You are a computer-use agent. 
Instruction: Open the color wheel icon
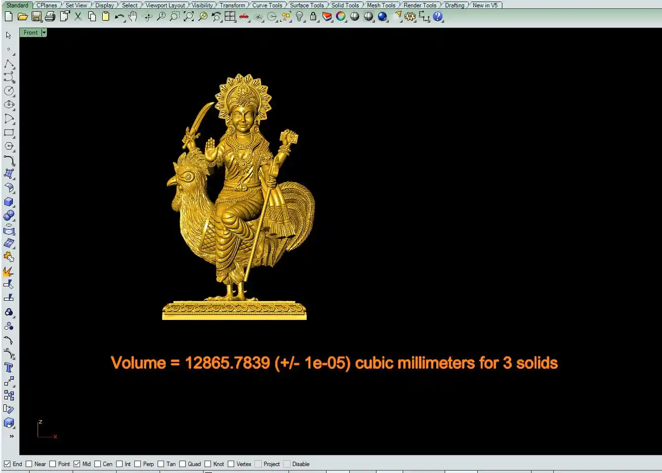[340, 16]
